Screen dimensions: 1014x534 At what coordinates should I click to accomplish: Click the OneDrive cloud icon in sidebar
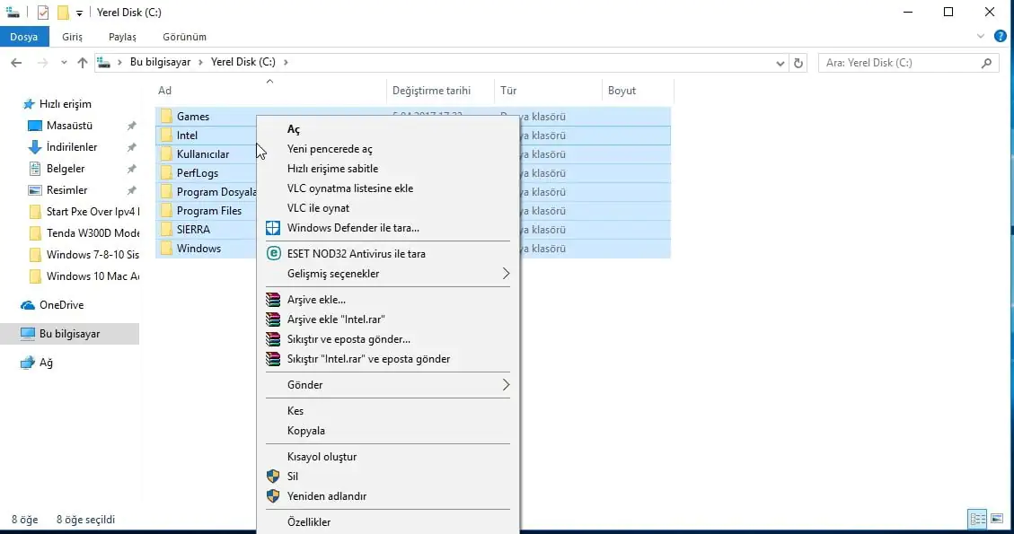[29, 305]
